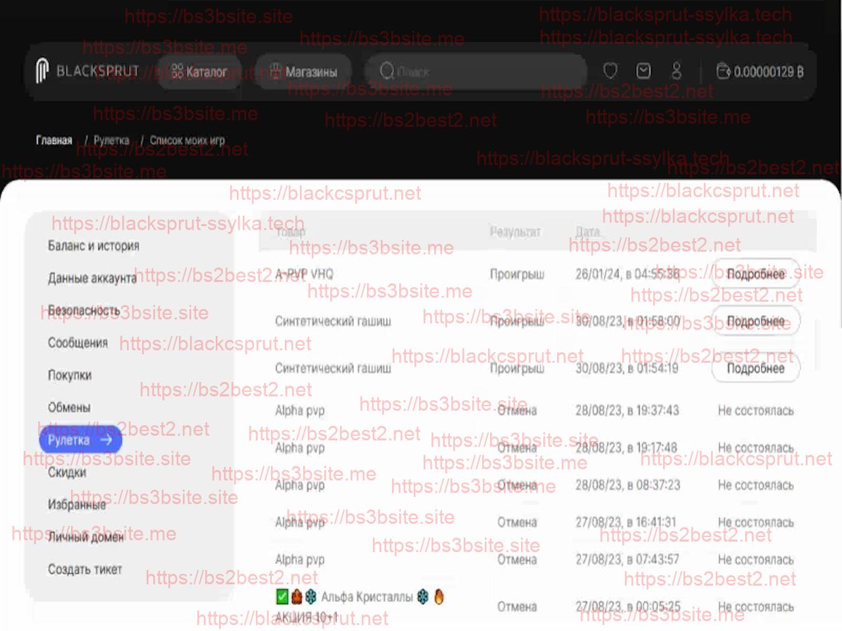Image resolution: width=842 pixels, height=631 pixels.
Task: Open Создать тикет in sidebar
Action: pyautogui.click(x=85, y=569)
